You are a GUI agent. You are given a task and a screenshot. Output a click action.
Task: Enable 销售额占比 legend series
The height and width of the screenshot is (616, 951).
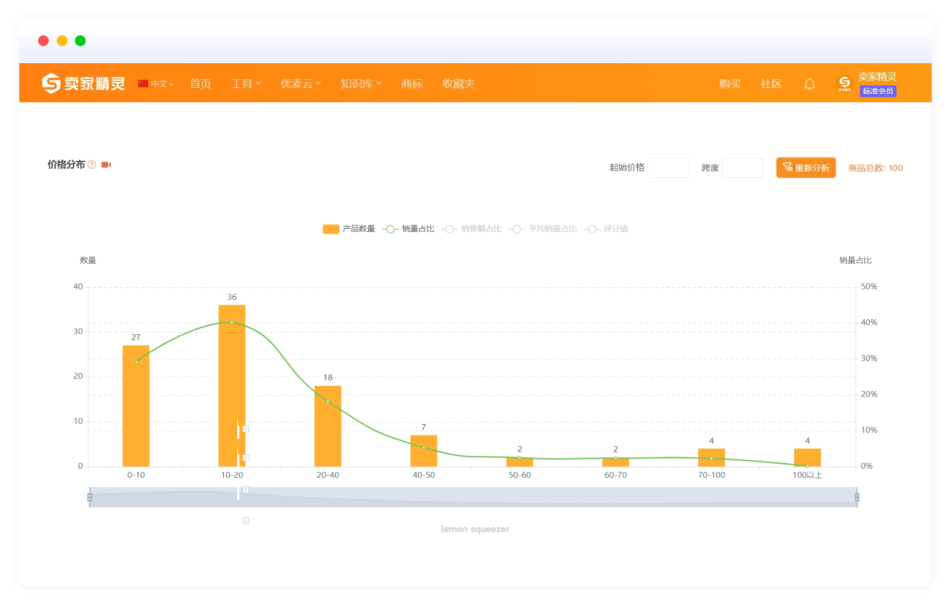471,229
